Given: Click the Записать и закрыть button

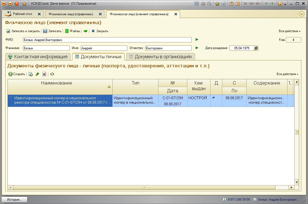Looking at the screenshot, I should 23,31.
